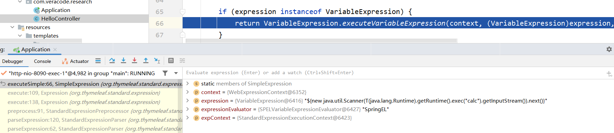Click the add watch icon
The width and height of the screenshot is (614, 133).
coord(609,74)
